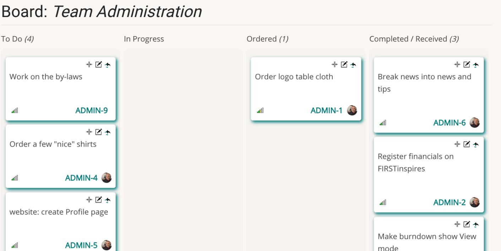The image size is (501, 251).
Task: Click the reply arrow icon on ADMIN-4 card
Action: pyautogui.click(x=108, y=132)
